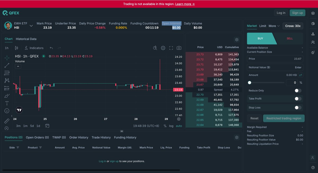Select the crosshair cursor tool
Screen dimensions: 318x173
pyautogui.click(x=7, y=58)
